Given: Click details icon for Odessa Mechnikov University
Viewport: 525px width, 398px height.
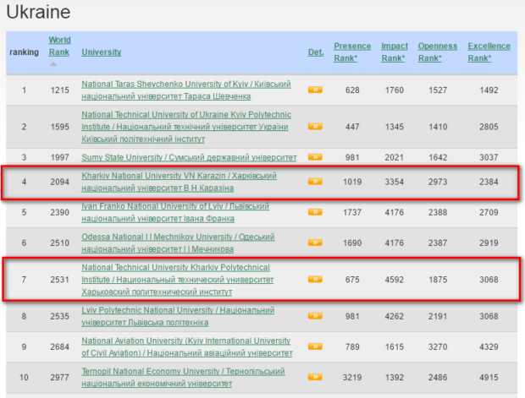Looking at the screenshot, I should [x=315, y=242].
